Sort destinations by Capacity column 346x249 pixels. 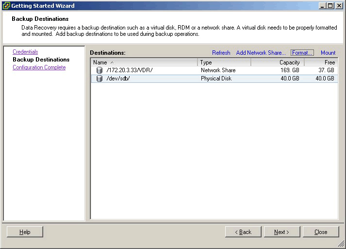[x=278, y=62]
